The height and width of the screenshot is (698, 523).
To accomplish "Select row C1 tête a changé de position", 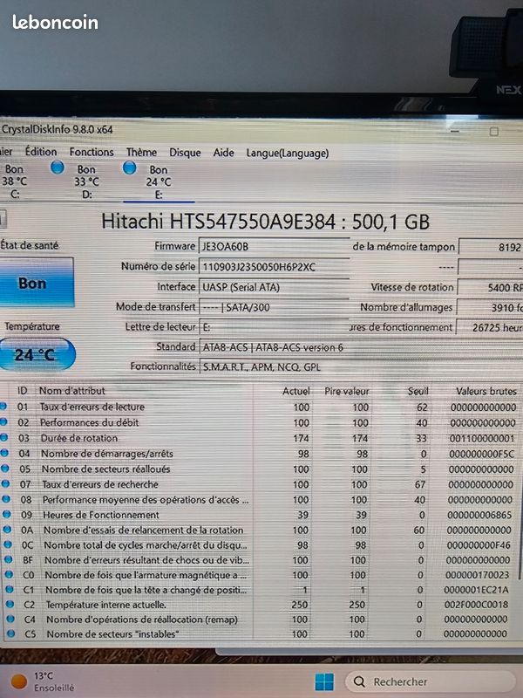I will 259,590.
